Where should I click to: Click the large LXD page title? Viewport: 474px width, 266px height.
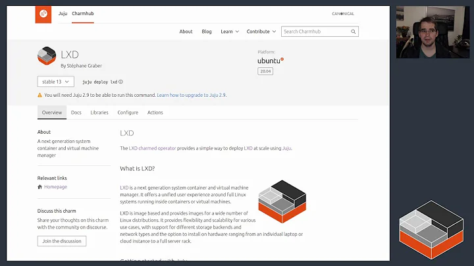(70, 55)
